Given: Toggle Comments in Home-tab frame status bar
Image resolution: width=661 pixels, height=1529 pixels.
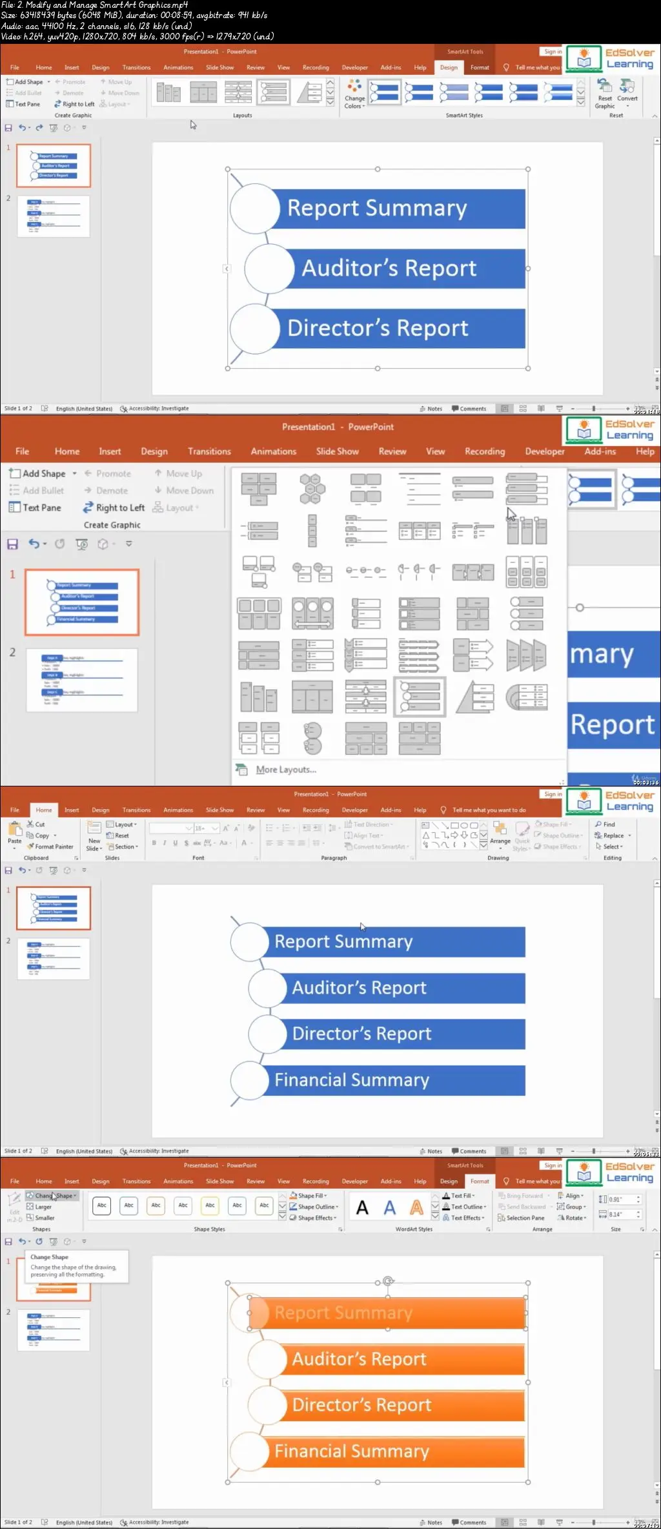Looking at the screenshot, I should coord(469,1151).
